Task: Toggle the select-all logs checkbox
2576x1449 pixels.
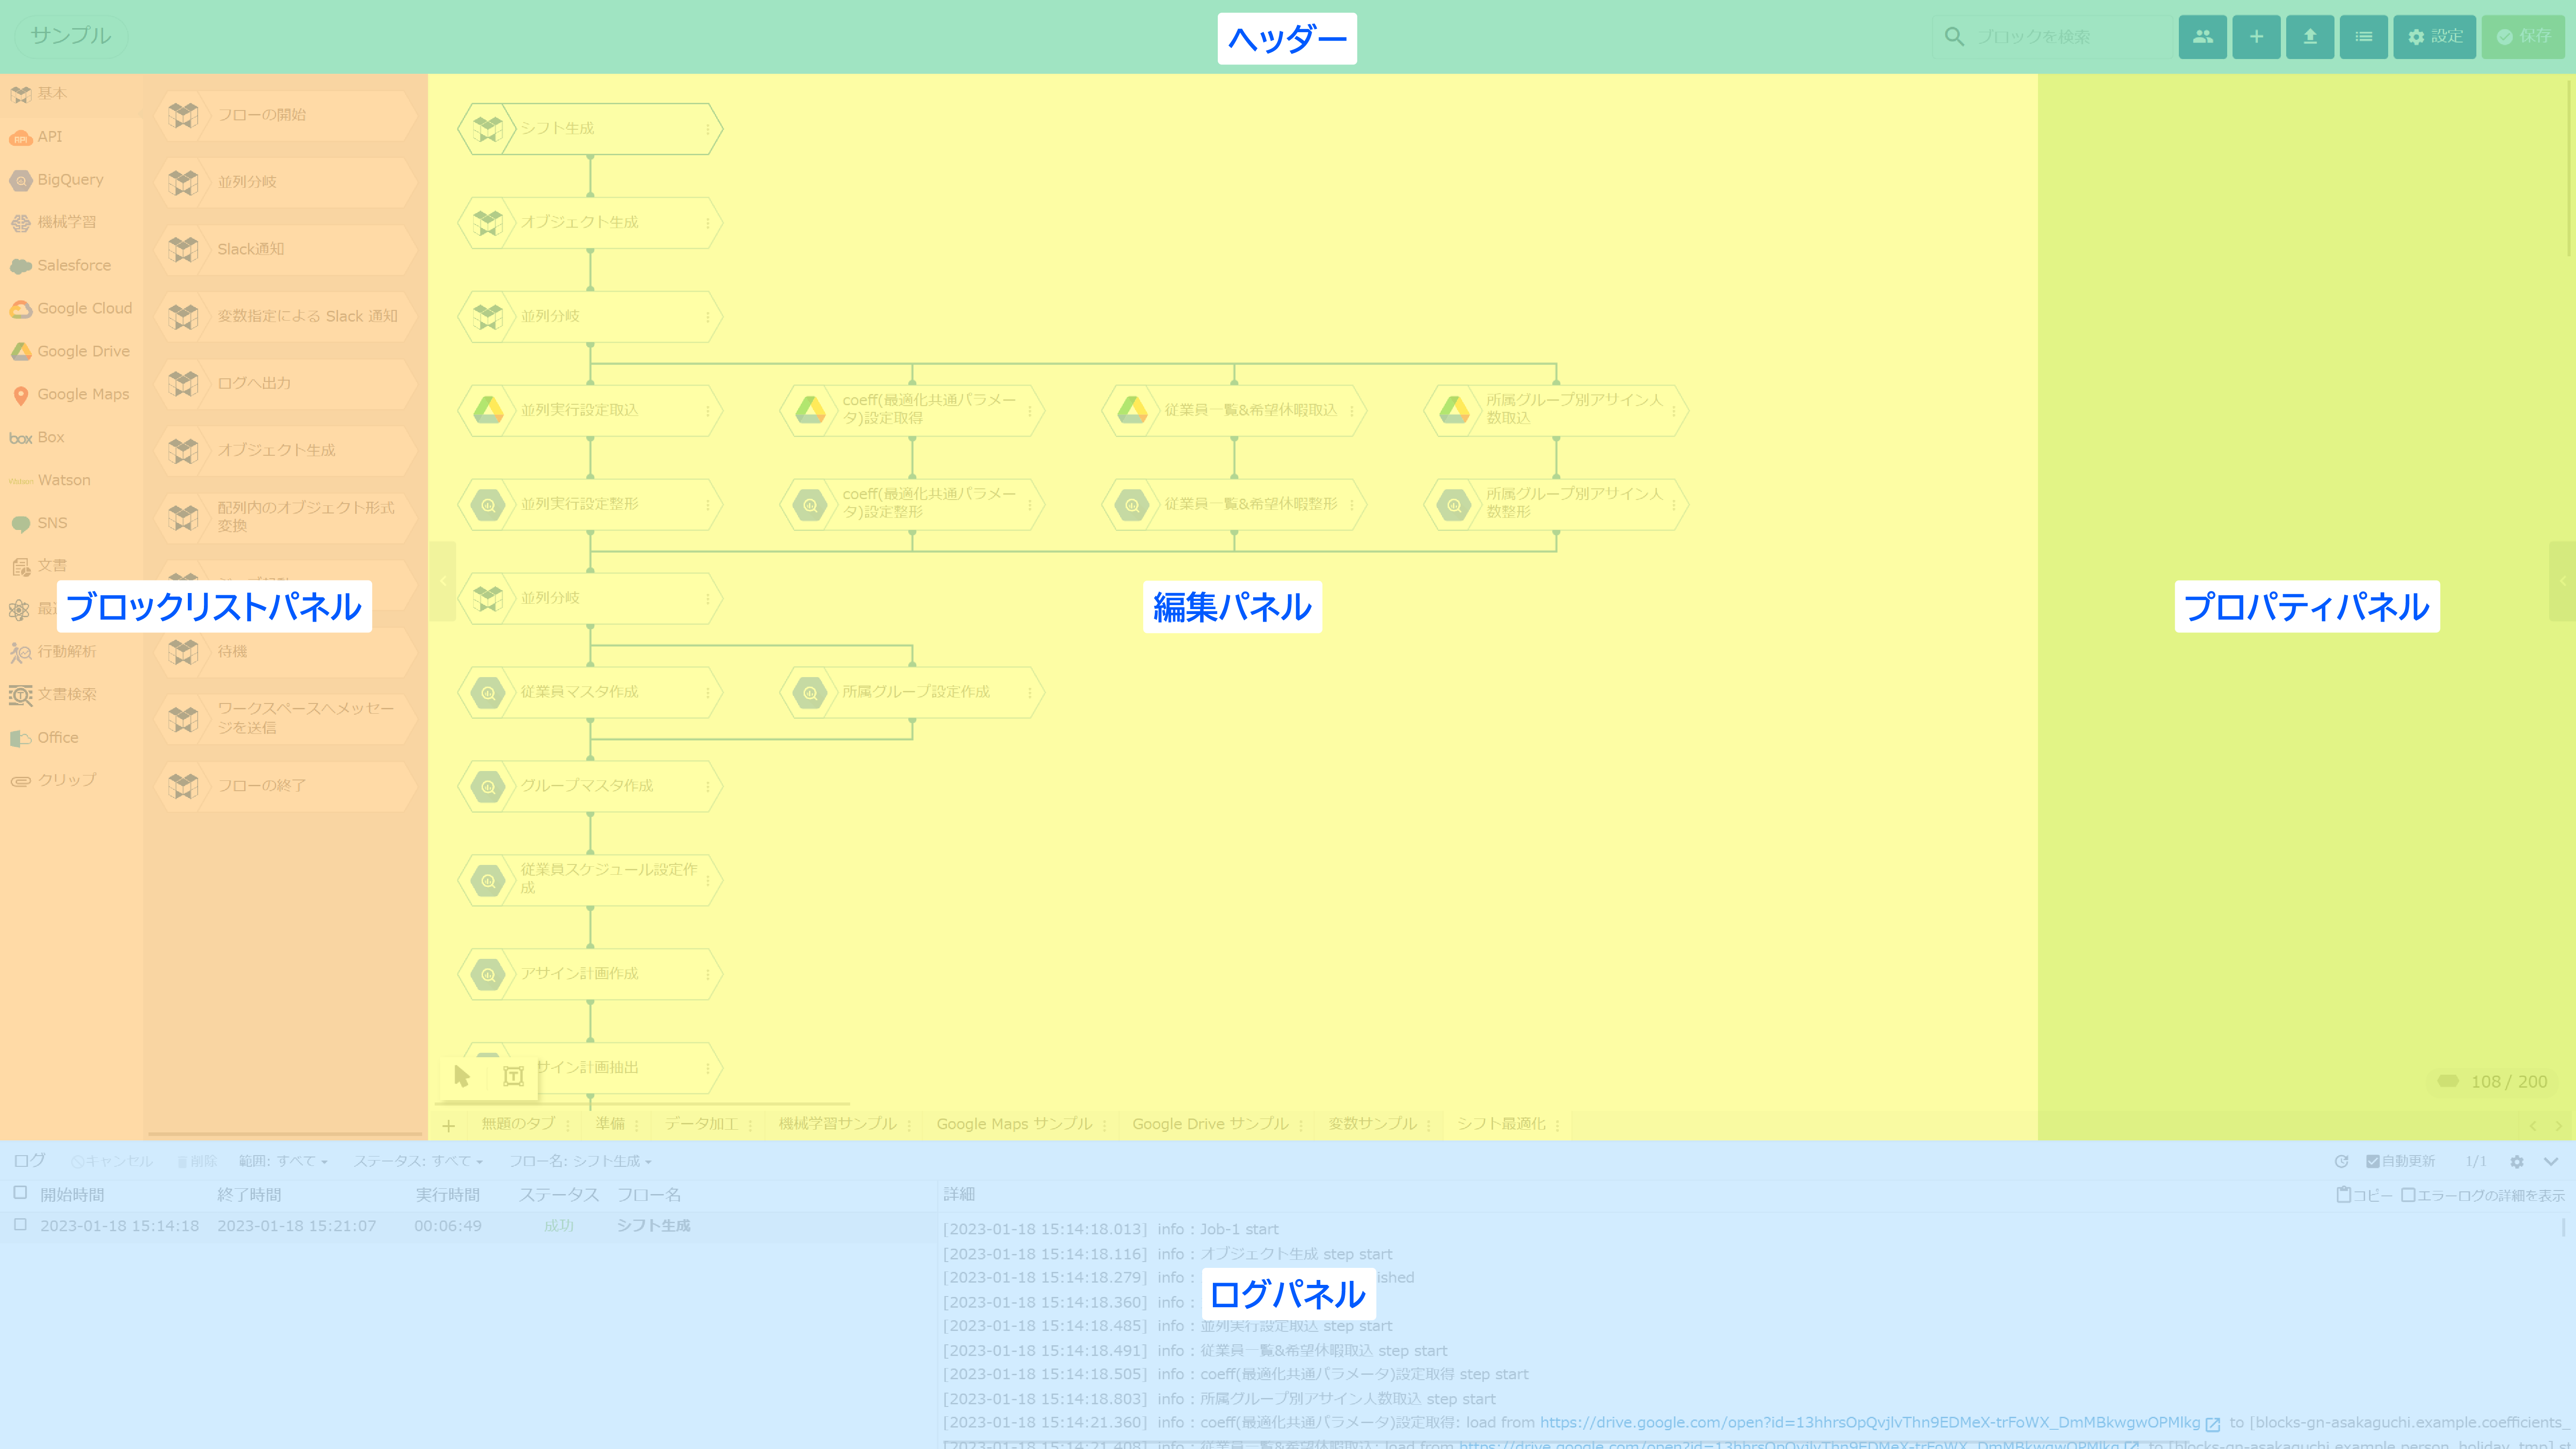Action: (20, 1193)
